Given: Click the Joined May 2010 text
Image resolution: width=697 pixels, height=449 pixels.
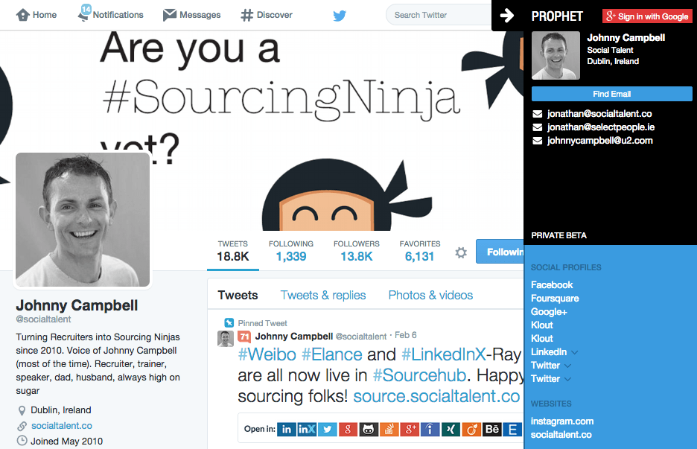Looking at the screenshot, I should coord(67,441).
